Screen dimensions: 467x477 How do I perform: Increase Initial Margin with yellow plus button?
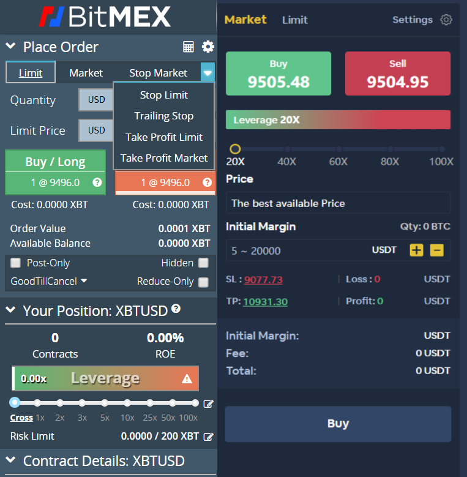[417, 250]
